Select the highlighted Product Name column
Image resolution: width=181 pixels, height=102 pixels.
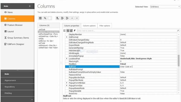[x=49, y=32]
